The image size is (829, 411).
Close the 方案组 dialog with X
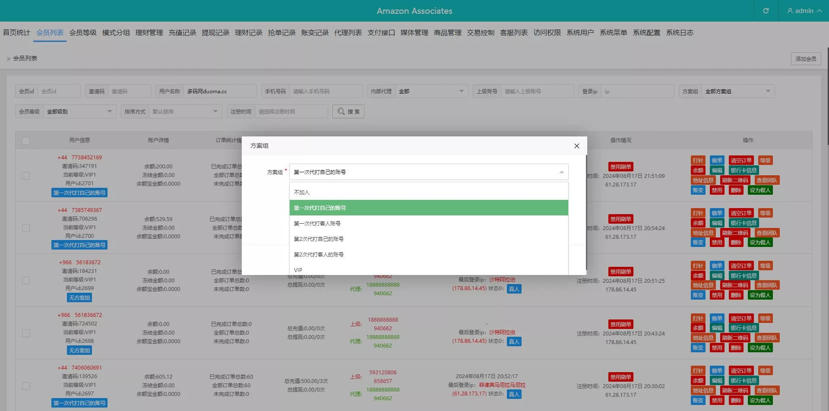[576, 146]
